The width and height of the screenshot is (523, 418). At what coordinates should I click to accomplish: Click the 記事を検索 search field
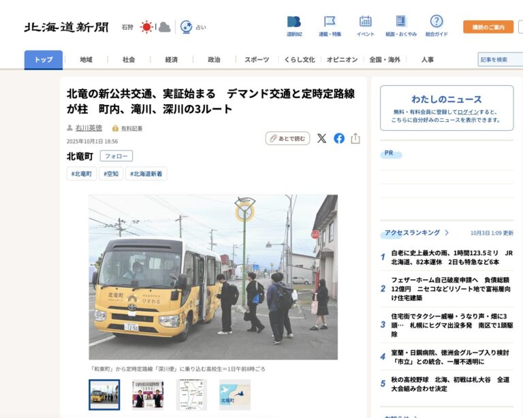pyautogui.click(x=499, y=60)
